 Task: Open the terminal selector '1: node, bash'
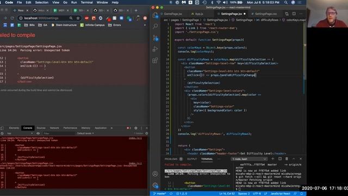[x=249, y=159]
